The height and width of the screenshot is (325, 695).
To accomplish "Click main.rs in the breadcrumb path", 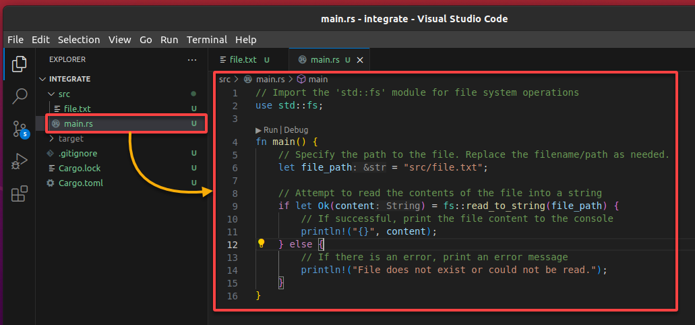I will pos(272,80).
